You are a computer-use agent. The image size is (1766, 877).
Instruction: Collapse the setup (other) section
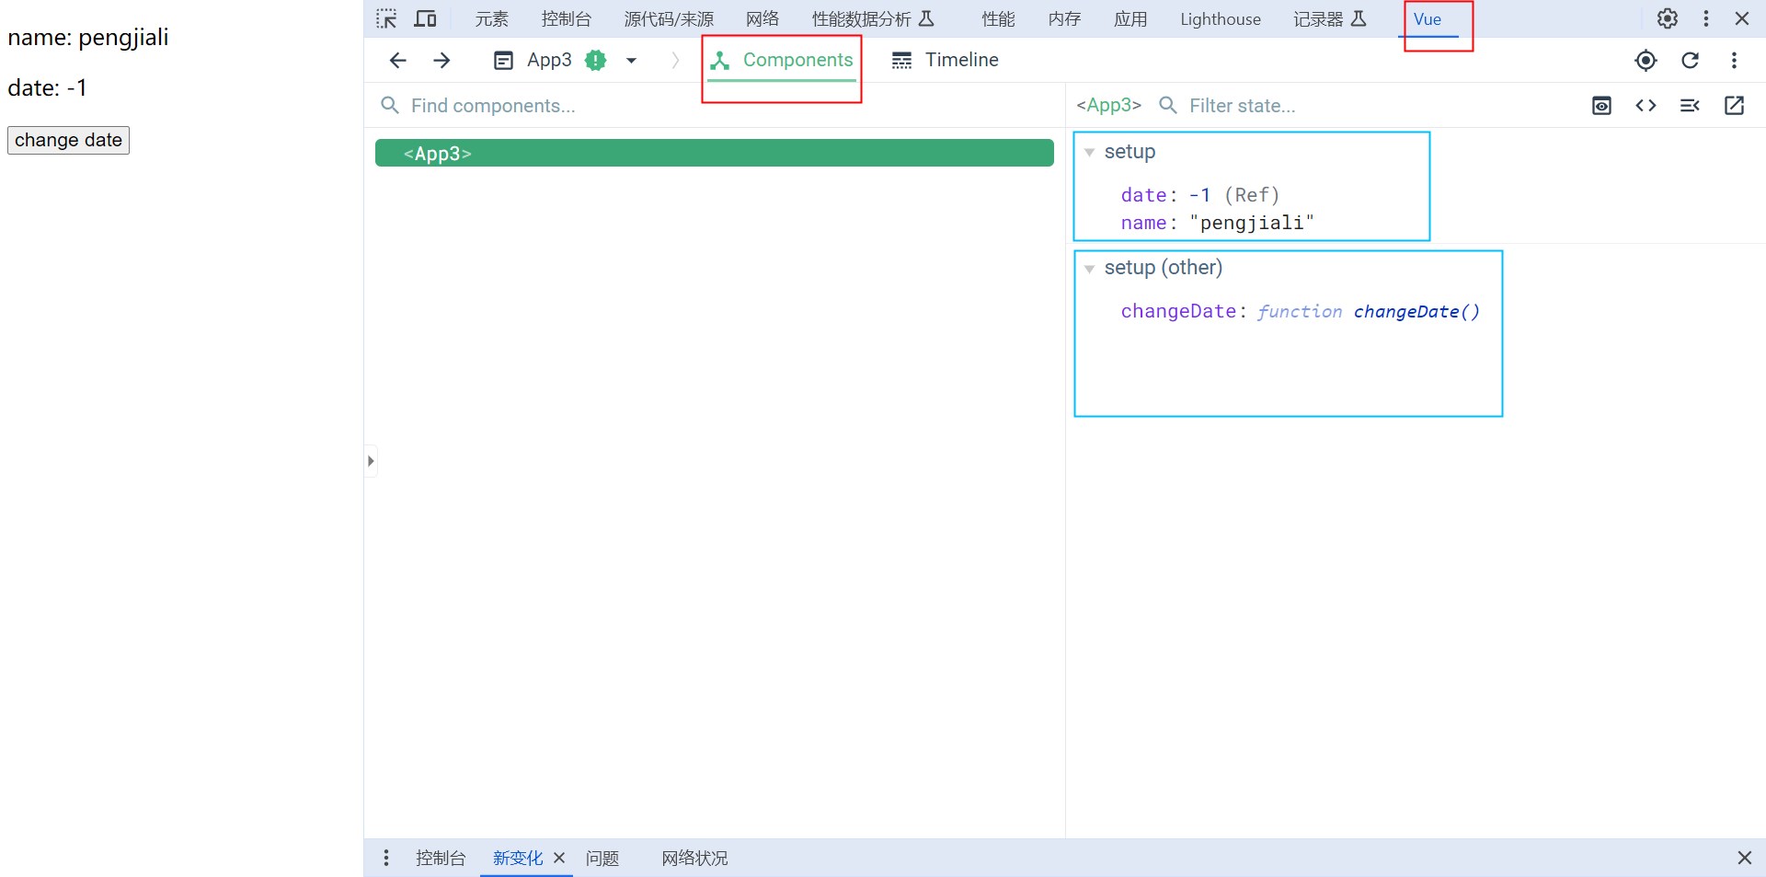coord(1090,269)
